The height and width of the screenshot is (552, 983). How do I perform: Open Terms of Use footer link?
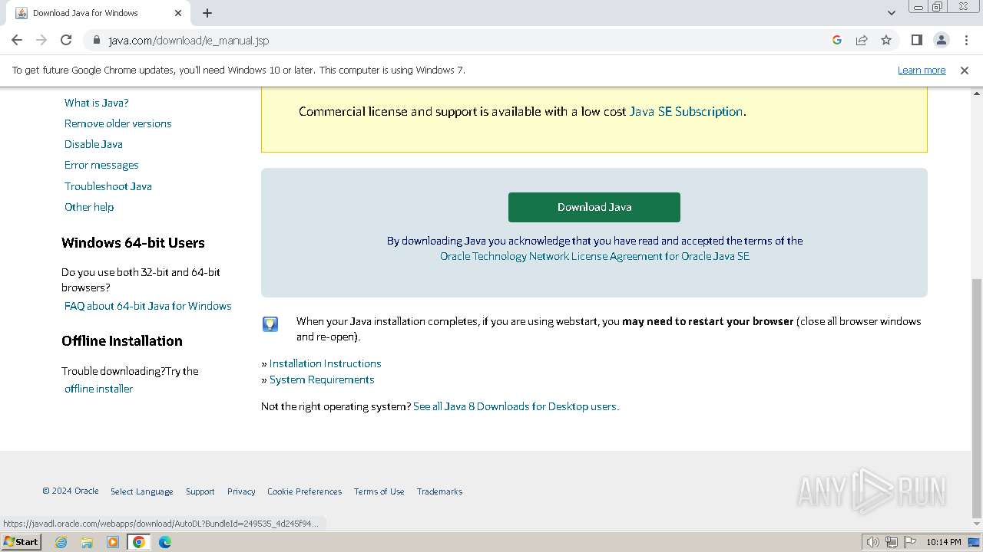pos(379,491)
